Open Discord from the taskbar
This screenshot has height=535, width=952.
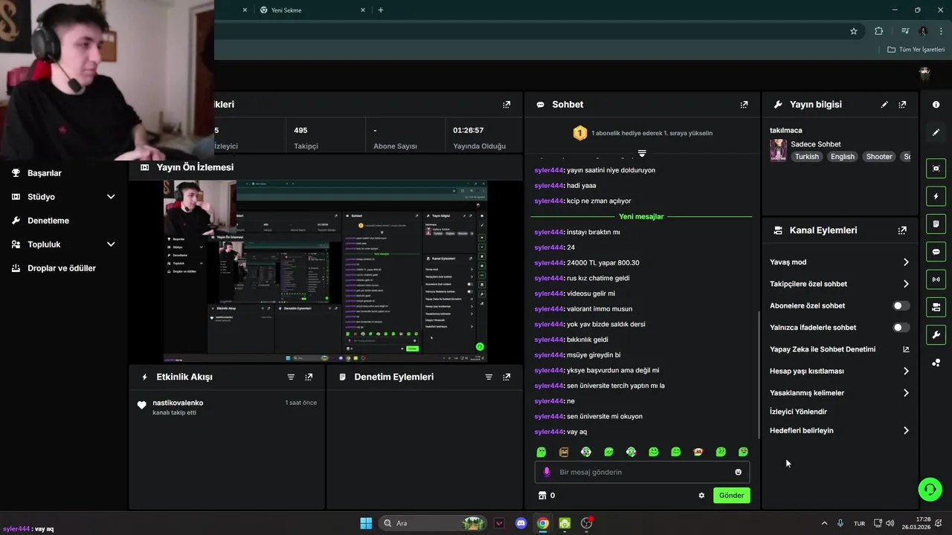(521, 523)
